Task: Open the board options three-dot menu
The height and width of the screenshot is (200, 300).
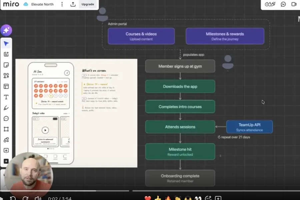Action: point(62,4)
